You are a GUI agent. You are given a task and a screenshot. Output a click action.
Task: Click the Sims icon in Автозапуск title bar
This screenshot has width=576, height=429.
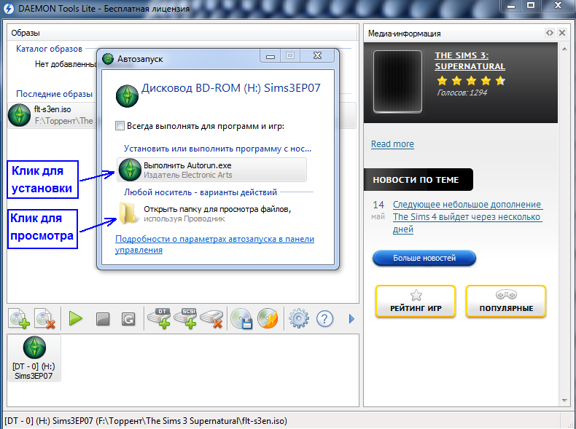[x=108, y=59]
